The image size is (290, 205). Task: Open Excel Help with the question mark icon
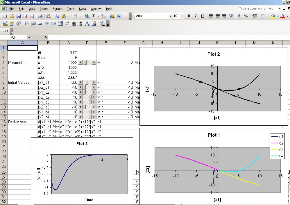tap(119, 16)
